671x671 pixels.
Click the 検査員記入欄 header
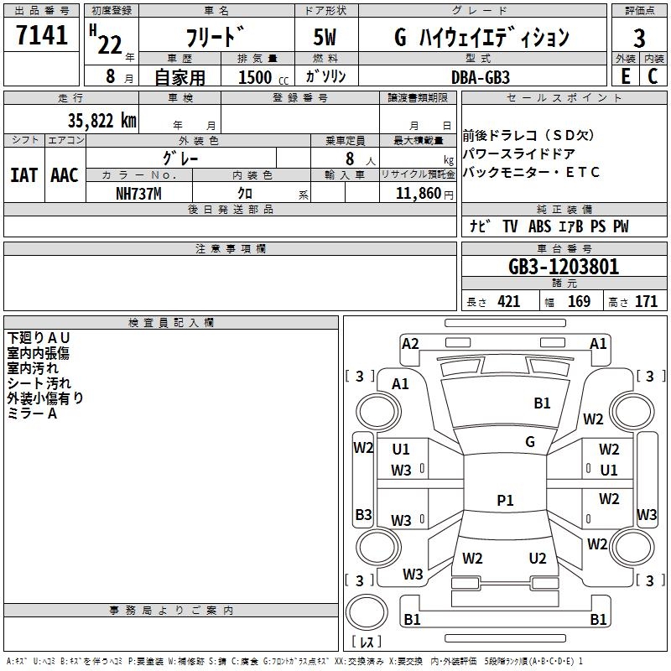tap(171, 323)
